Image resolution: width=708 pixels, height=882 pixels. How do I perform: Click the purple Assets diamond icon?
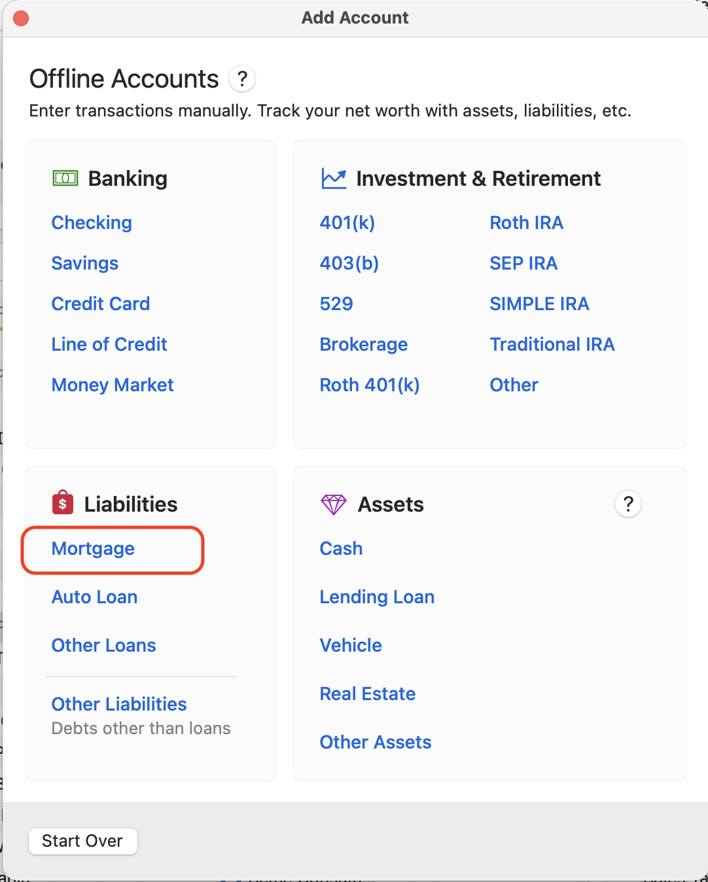[333, 504]
